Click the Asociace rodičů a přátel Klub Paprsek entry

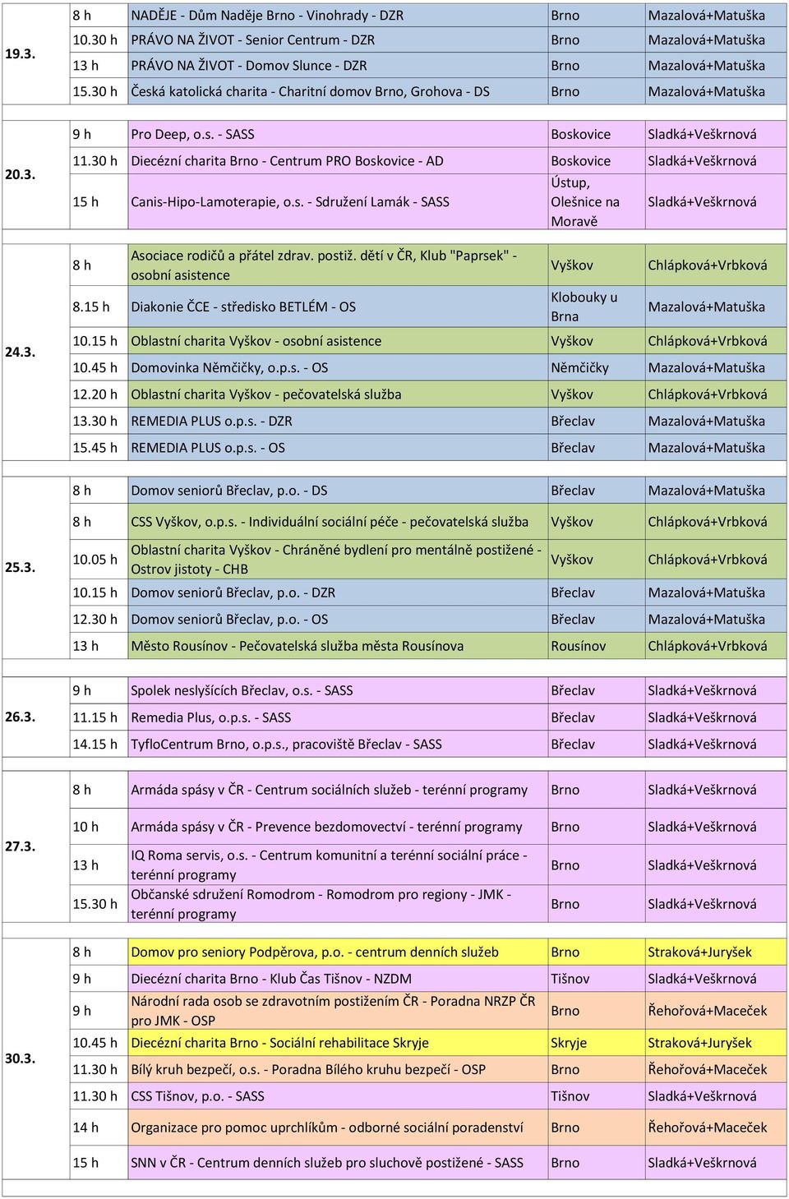coord(324,265)
